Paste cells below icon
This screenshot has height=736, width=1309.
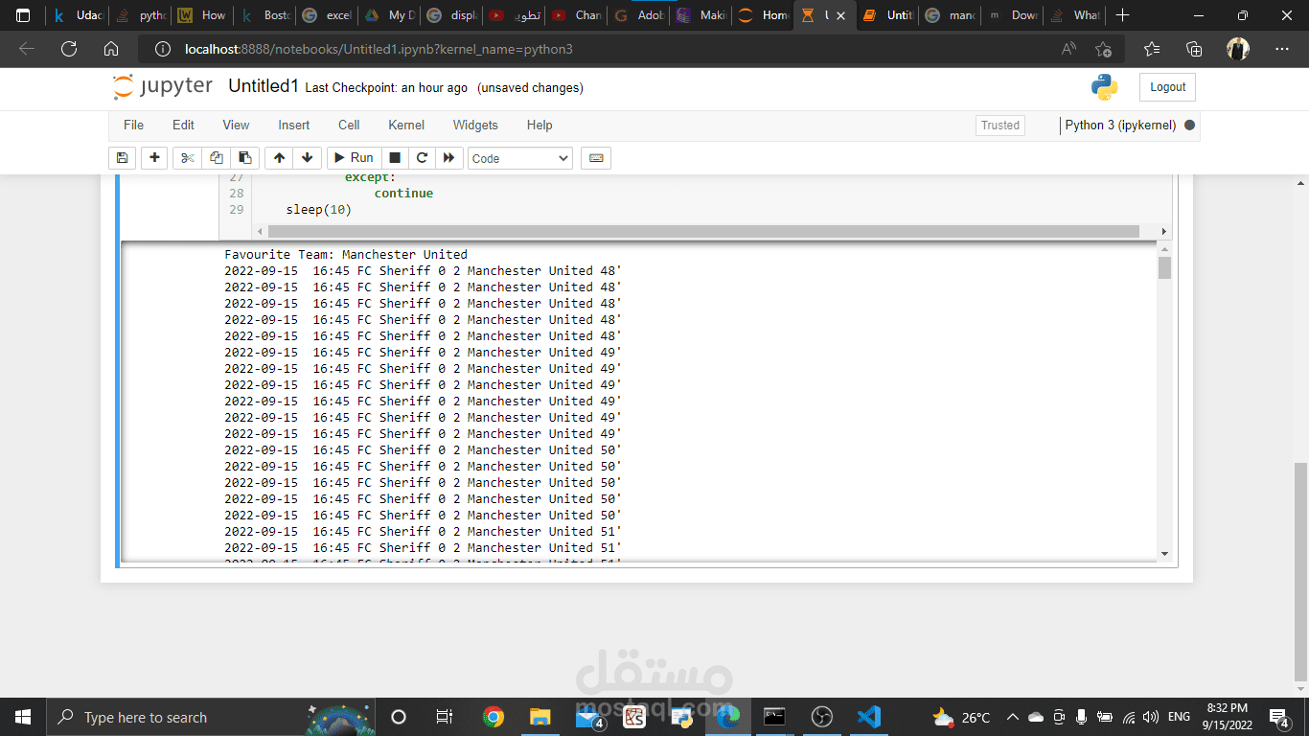(245, 158)
